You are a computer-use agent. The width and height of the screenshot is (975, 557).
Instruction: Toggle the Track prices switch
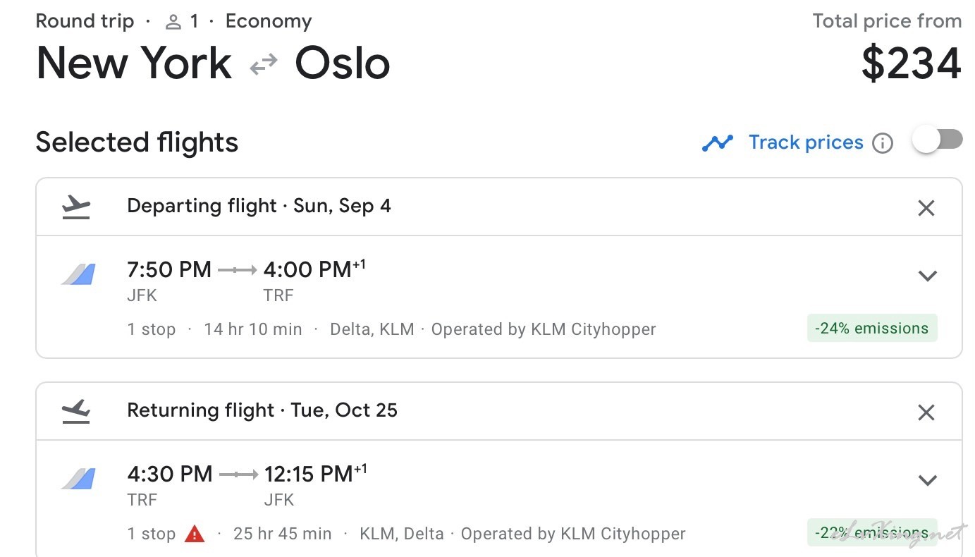[x=938, y=140]
